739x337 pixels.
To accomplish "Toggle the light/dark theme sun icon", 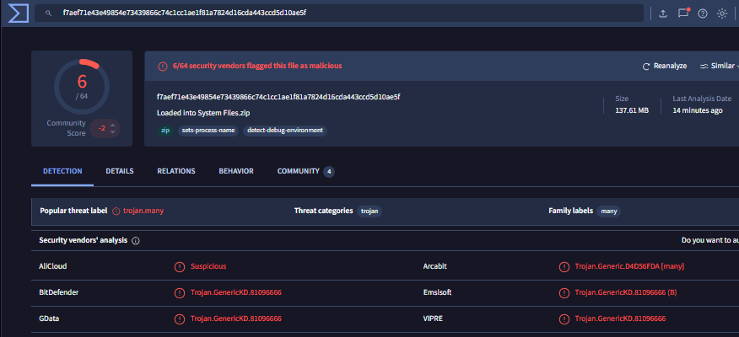I will [722, 13].
